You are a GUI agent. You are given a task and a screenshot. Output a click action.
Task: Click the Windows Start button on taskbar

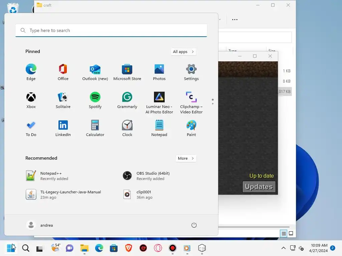point(11,248)
